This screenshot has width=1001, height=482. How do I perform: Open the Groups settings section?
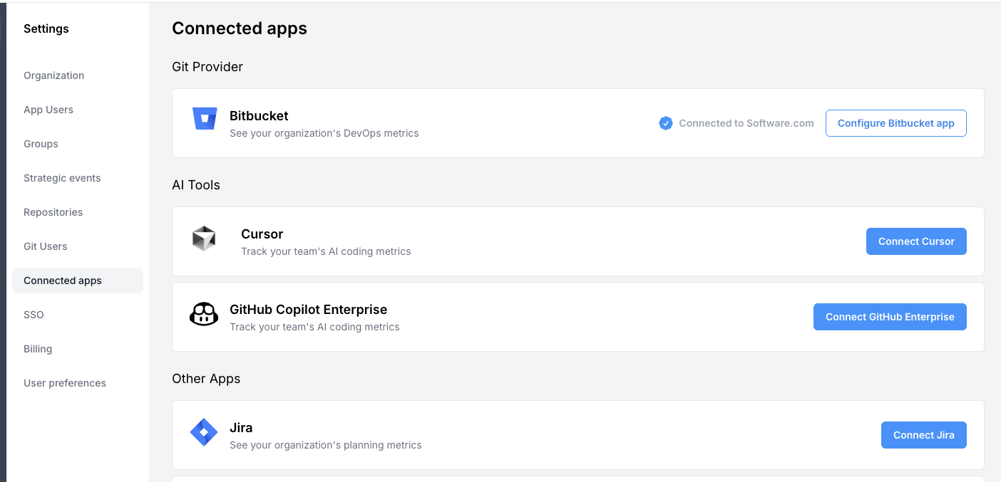pyautogui.click(x=41, y=144)
